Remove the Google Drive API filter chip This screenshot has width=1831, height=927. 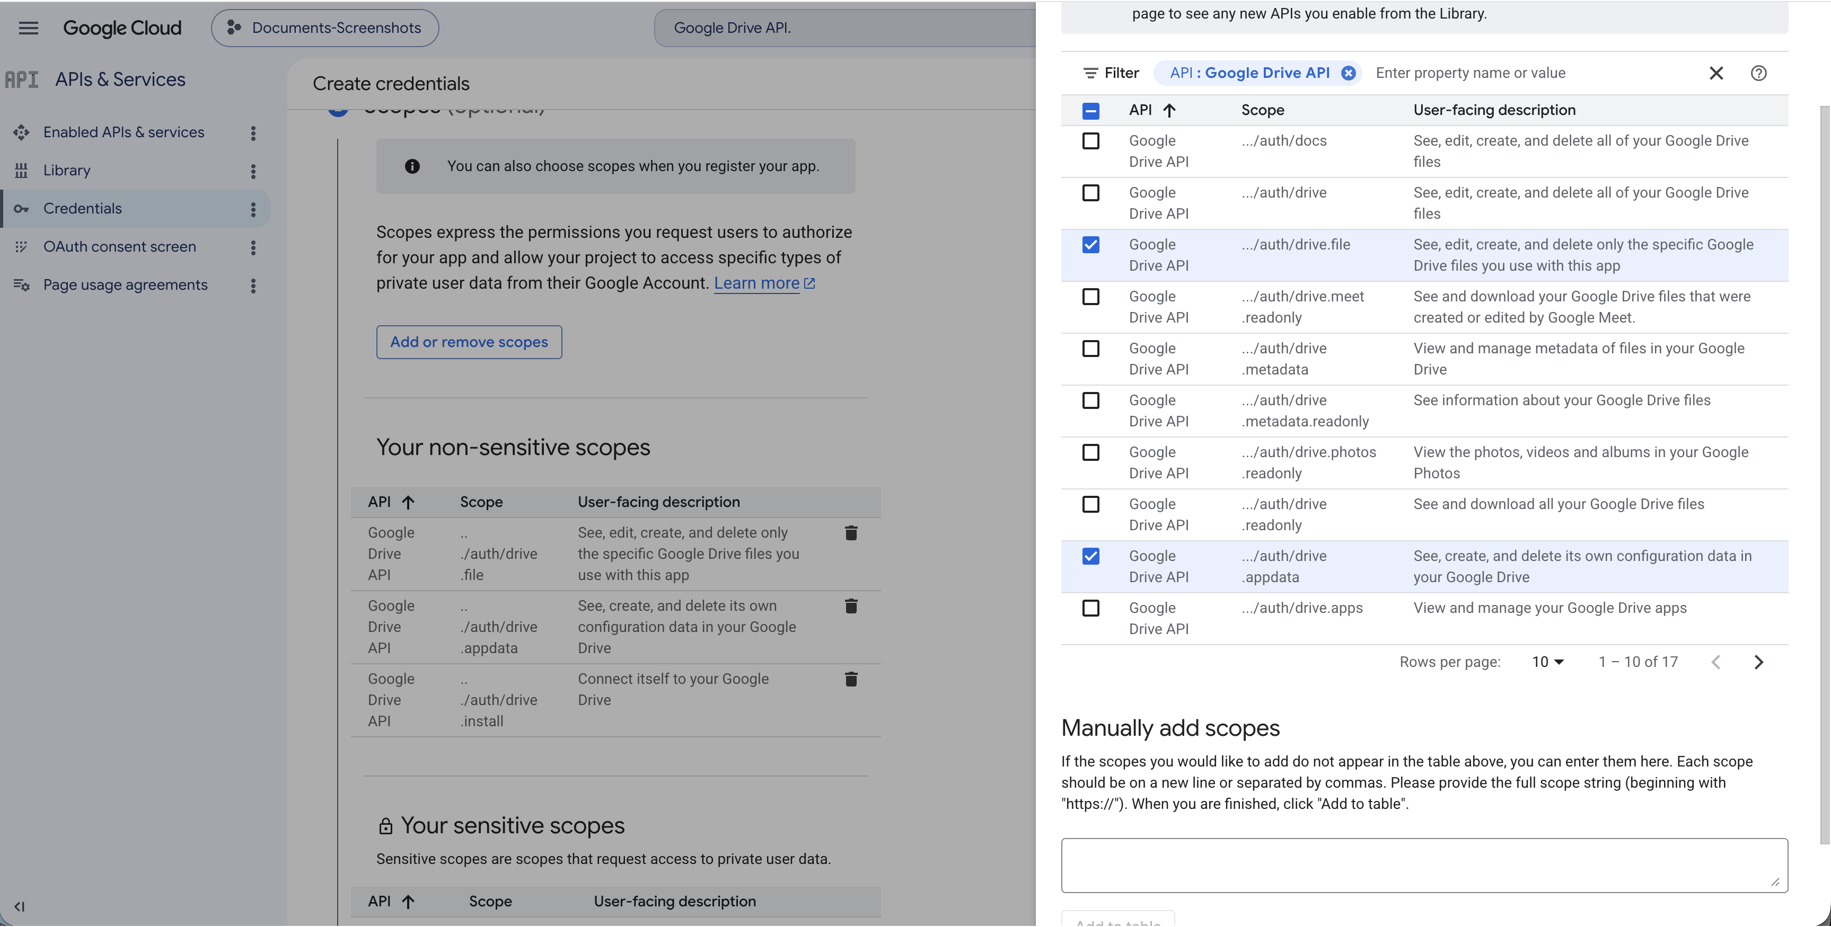[x=1348, y=73]
